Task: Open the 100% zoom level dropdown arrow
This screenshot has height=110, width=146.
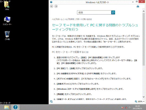Action: point(144,101)
